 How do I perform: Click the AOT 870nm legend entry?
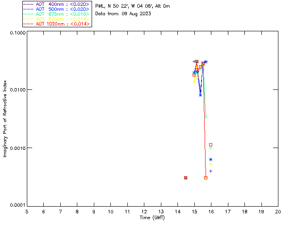[57, 19]
